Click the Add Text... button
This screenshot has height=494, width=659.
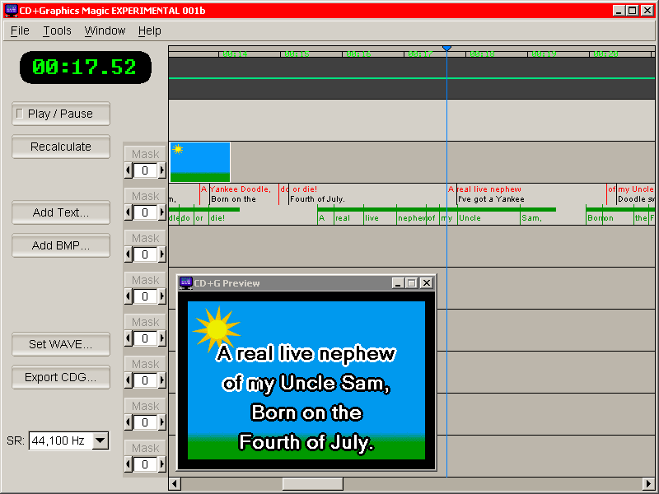[61, 212]
